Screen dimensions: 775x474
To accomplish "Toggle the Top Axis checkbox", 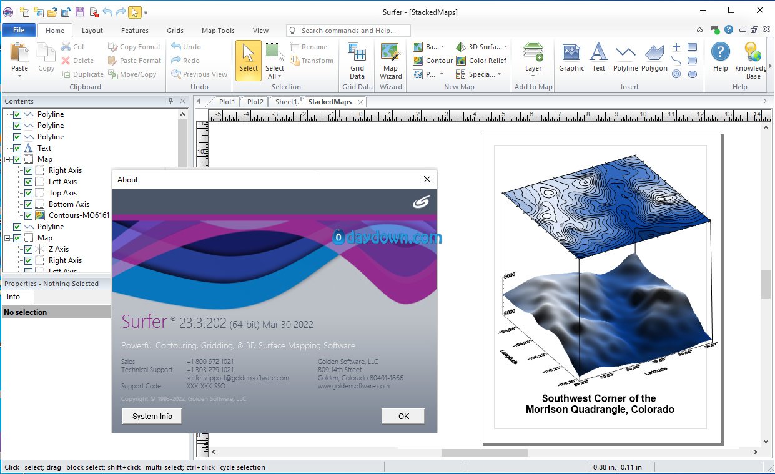I will tap(28, 193).
